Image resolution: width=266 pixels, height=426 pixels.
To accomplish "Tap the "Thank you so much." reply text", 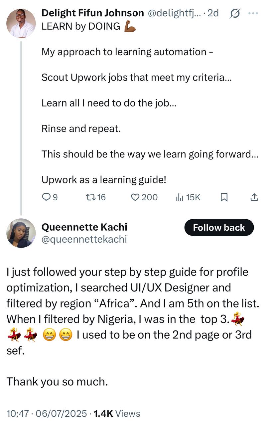I will coord(57,381).
